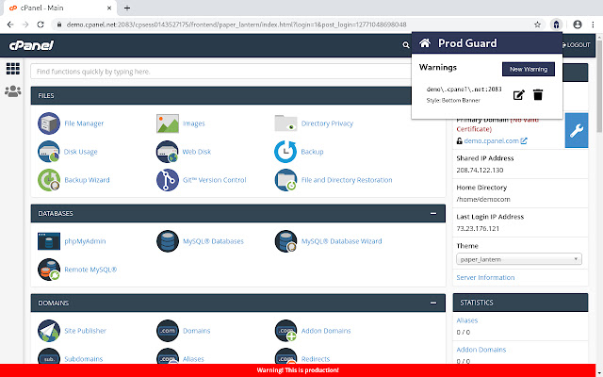The height and width of the screenshot is (377, 603).
Task: Open the phpMyAdmin icon
Action: tap(49, 241)
